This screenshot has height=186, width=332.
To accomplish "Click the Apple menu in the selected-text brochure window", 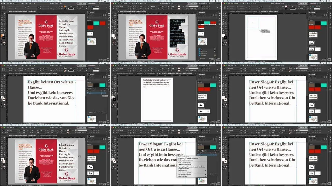I will (x=113, y=1).
